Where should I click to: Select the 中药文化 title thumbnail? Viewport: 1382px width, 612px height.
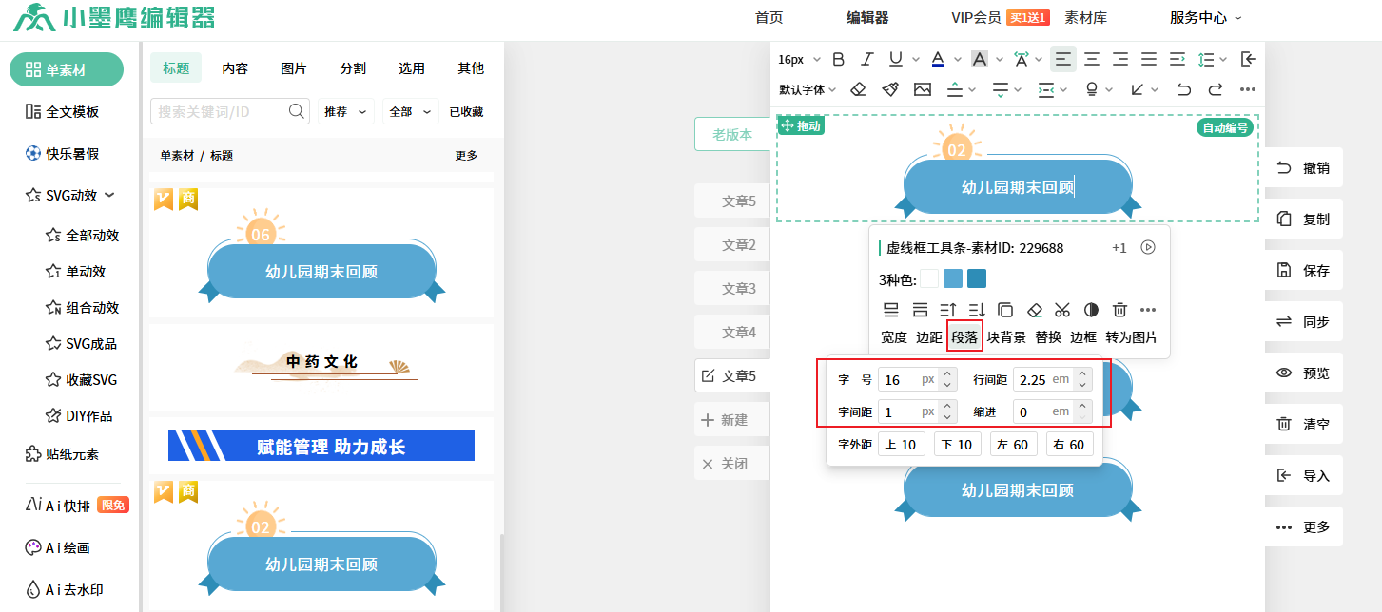pos(321,366)
